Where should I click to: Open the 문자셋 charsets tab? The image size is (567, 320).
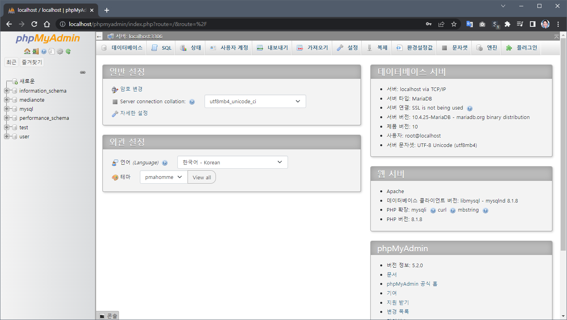click(x=454, y=48)
